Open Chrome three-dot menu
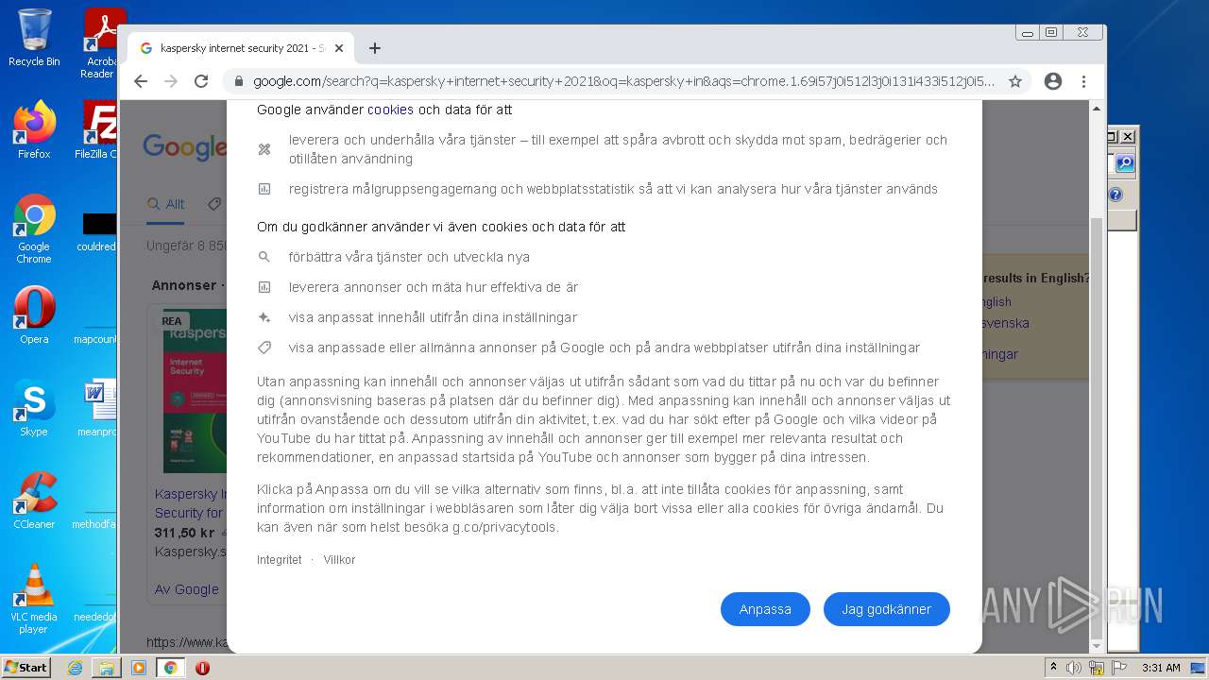Image resolution: width=1209 pixels, height=680 pixels. [x=1084, y=81]
